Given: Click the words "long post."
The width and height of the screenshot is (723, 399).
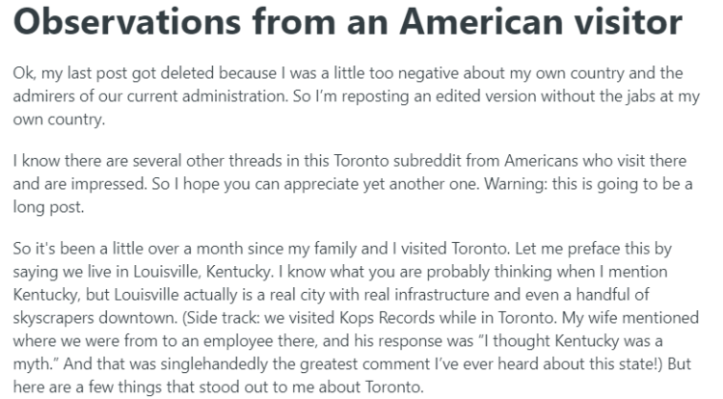Looking at the screenshot, I should coord(48,207).
